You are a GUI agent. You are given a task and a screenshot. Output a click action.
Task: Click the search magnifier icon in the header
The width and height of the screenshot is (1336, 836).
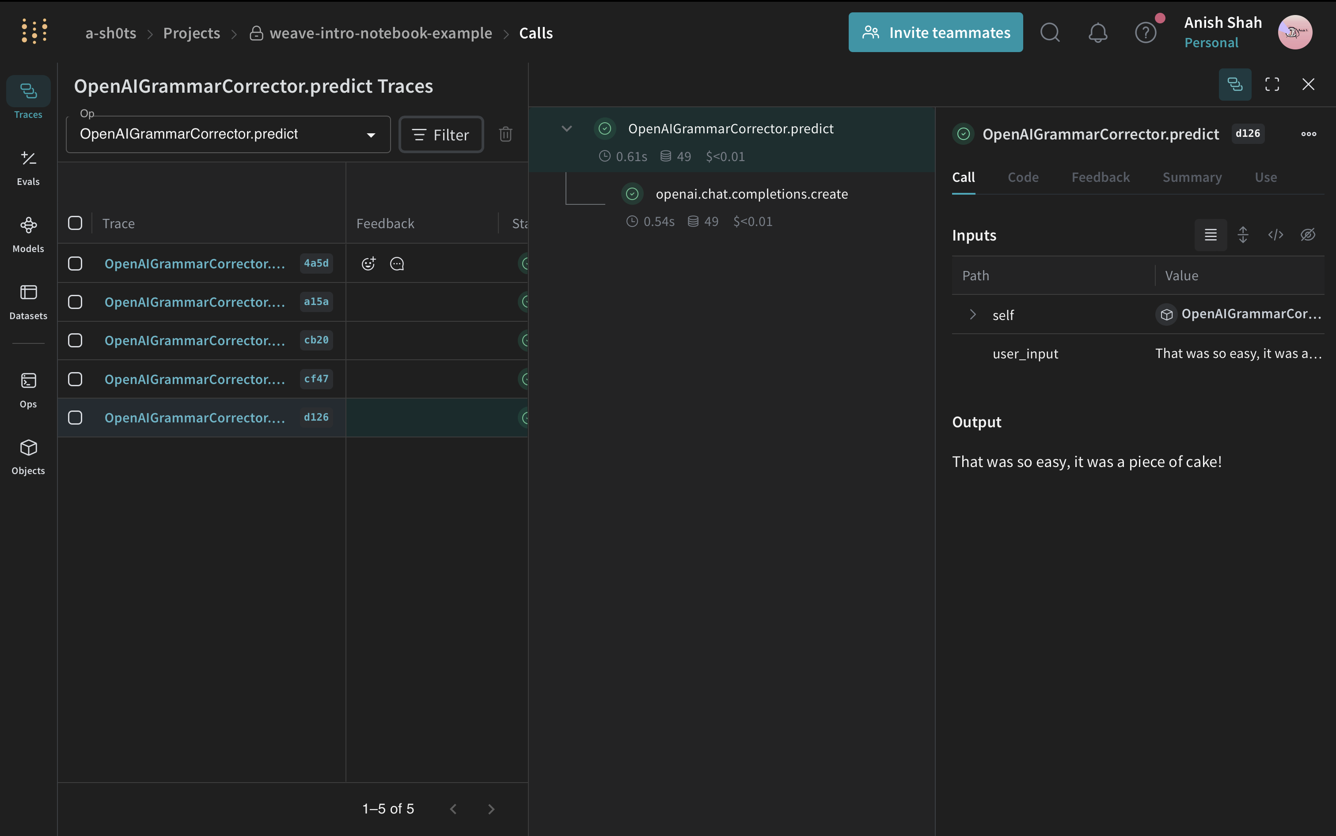[x=1050, y=33]
